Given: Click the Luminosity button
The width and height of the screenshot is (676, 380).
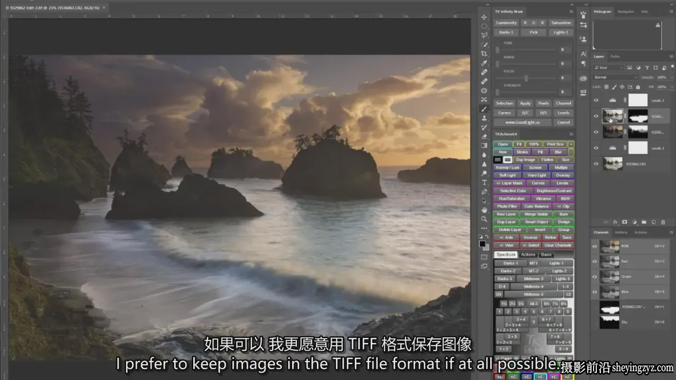Looking at the screenshot, I should click(x=506, y=23).
